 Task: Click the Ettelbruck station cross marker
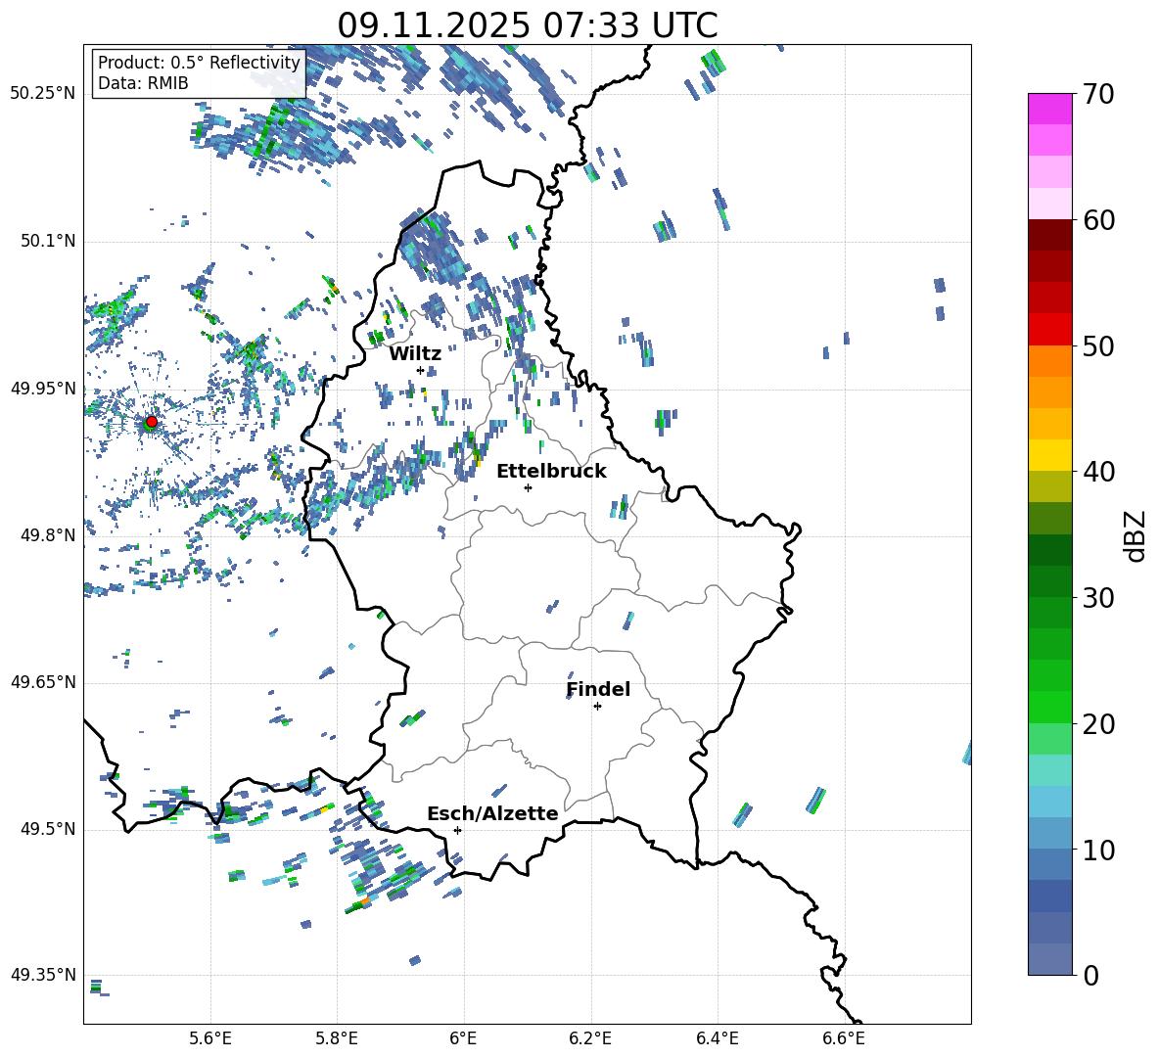tap(528, 487)
